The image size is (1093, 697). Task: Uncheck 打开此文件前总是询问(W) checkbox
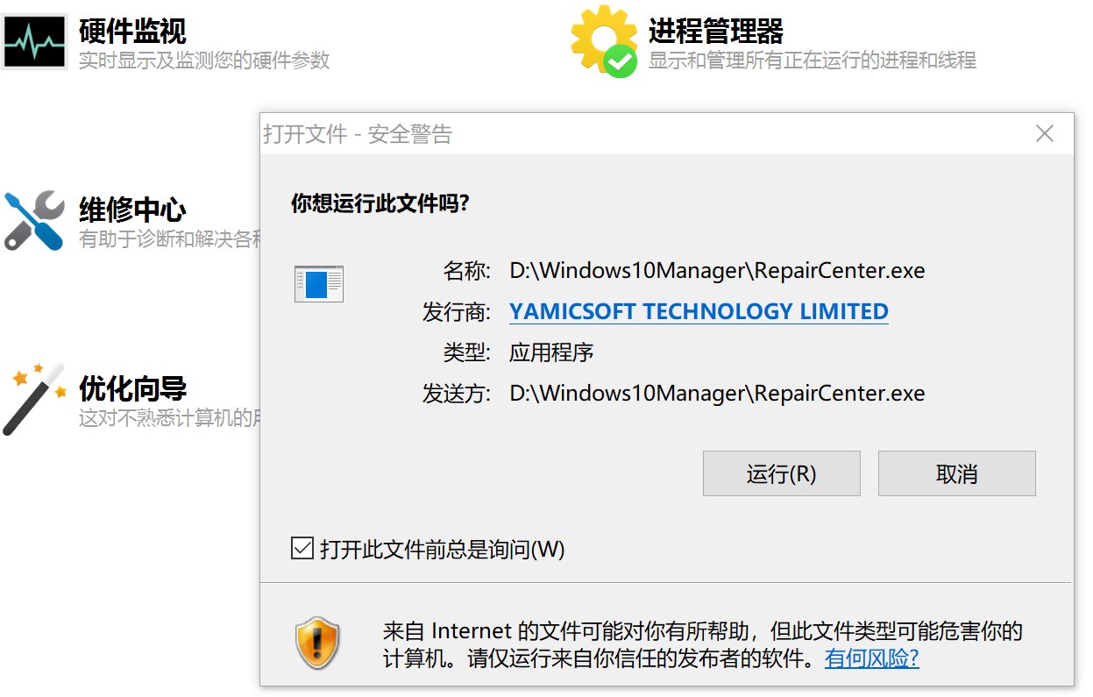point(302,549)
